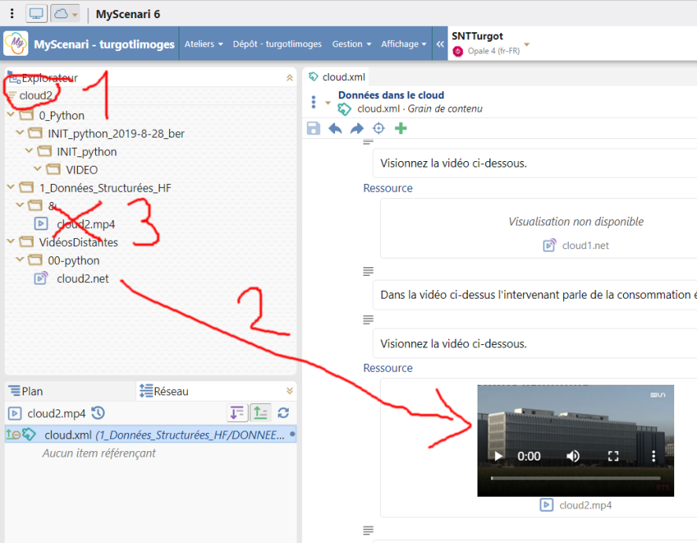Open the SNTTurgot workshop dropdown arrow

(527, 45)
